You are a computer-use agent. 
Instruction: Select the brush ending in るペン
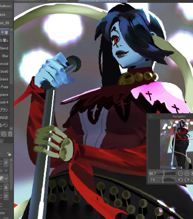4,125
